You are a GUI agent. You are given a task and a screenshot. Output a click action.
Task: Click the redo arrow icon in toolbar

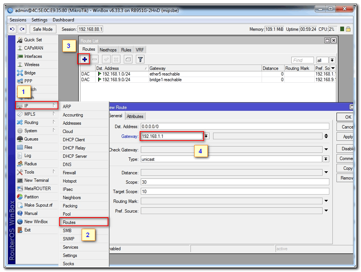tap(22, 29)
